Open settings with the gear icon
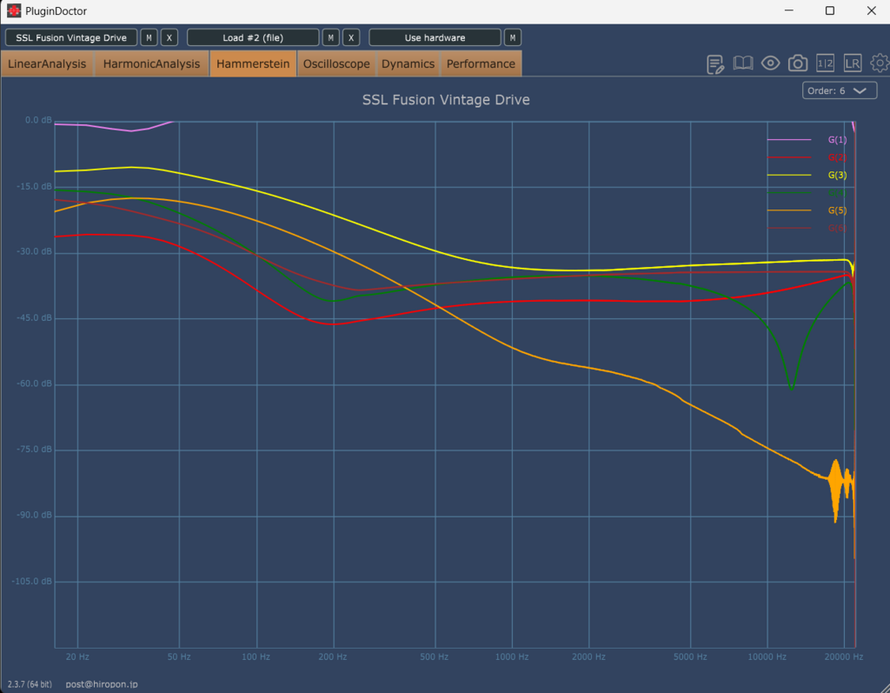 (x=880, y=63)
